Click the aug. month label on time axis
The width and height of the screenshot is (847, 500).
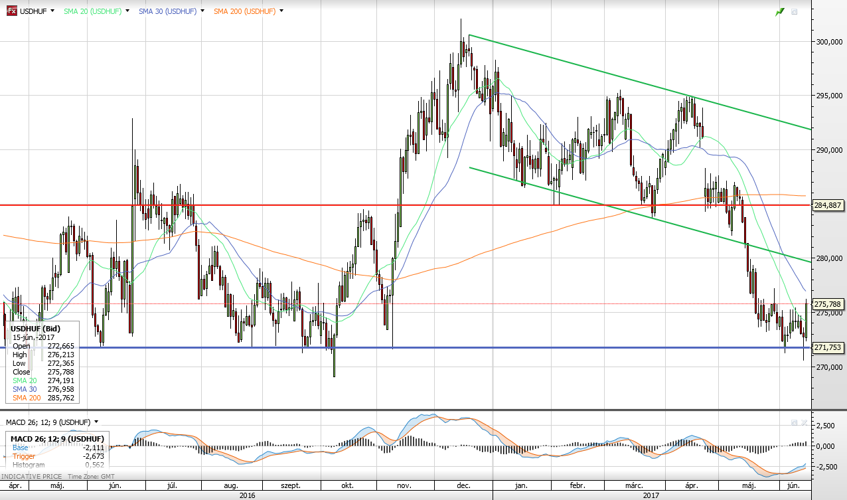[x=230, y=486]
